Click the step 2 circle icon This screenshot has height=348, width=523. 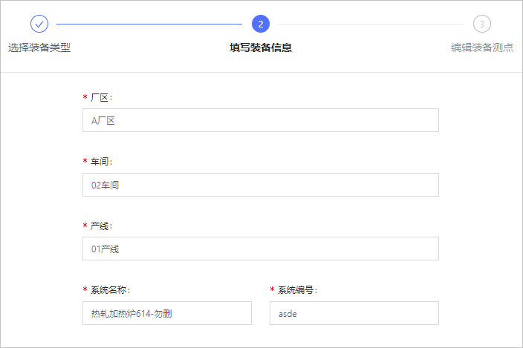(x=261, y=24)
